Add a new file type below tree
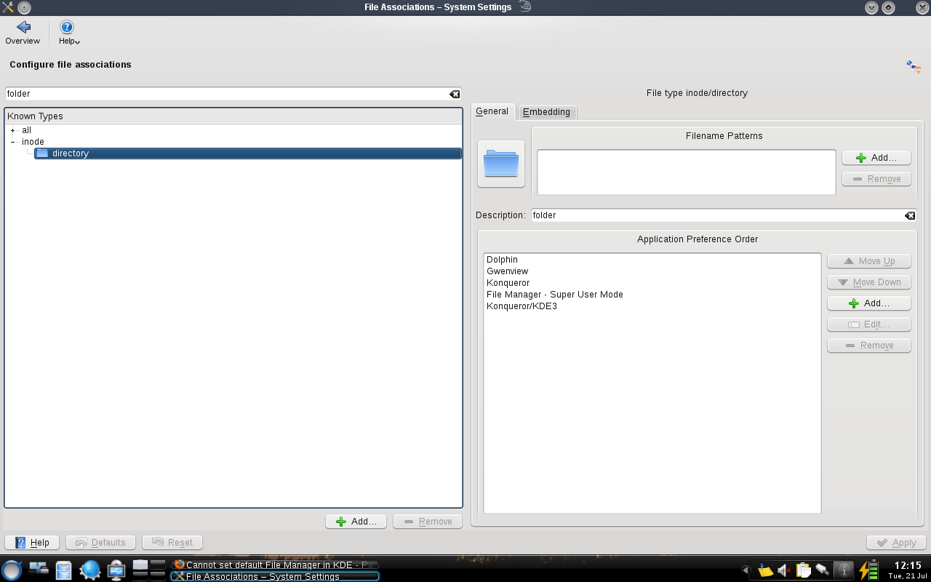 pos(356,522)
